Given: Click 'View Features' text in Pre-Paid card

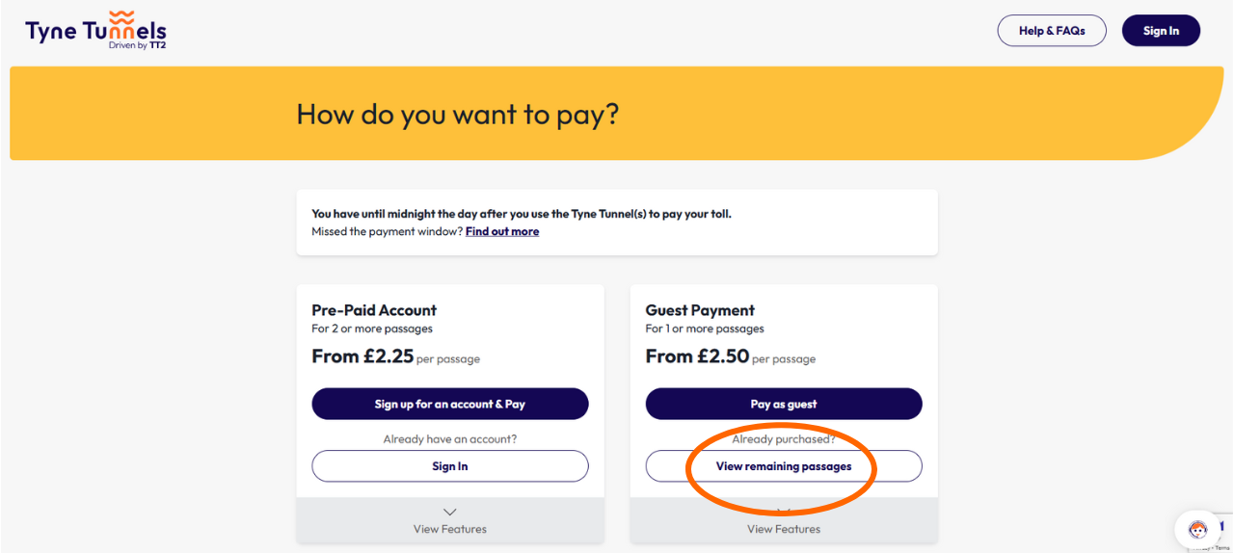Looking at the screenshot, I should tap(449, 529).
